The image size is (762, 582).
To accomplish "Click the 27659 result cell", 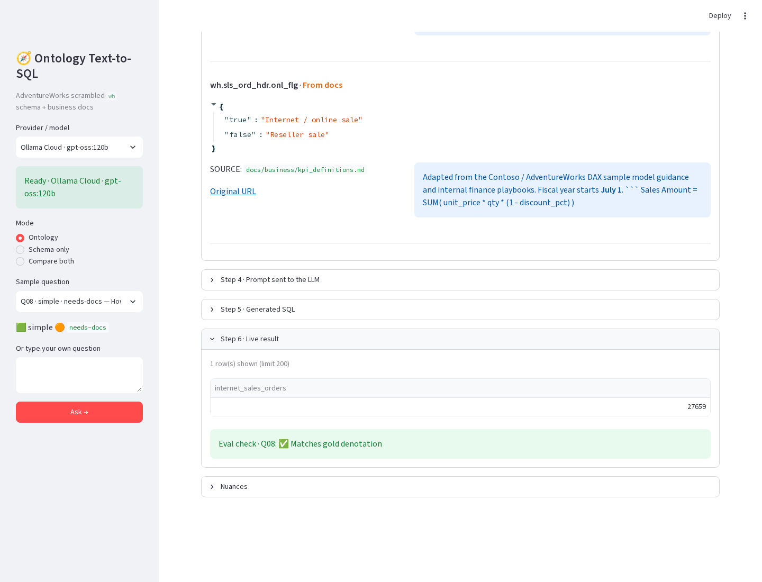I will pos(460,407).
